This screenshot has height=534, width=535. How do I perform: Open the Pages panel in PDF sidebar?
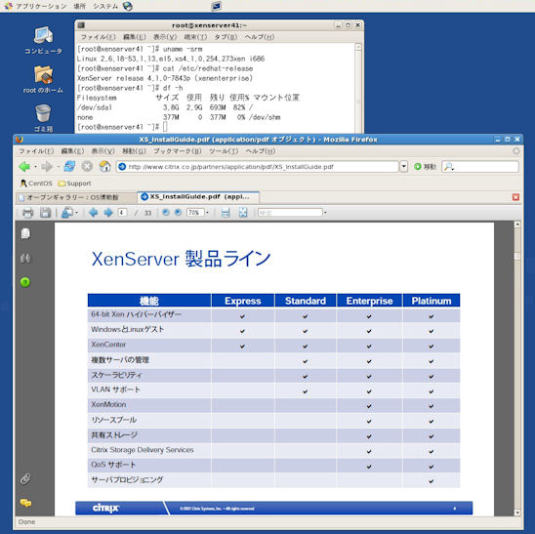pos(25,233)
